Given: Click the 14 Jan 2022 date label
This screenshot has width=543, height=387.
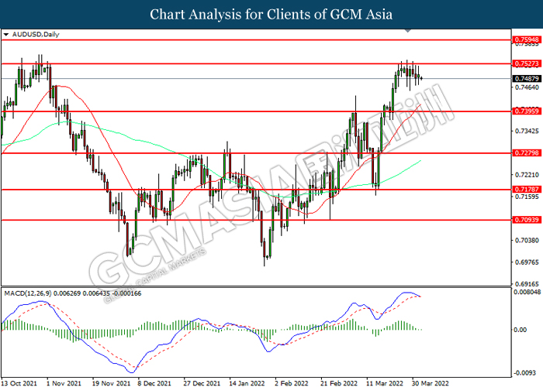Looking at the screenshot, I should click(247, 383).
